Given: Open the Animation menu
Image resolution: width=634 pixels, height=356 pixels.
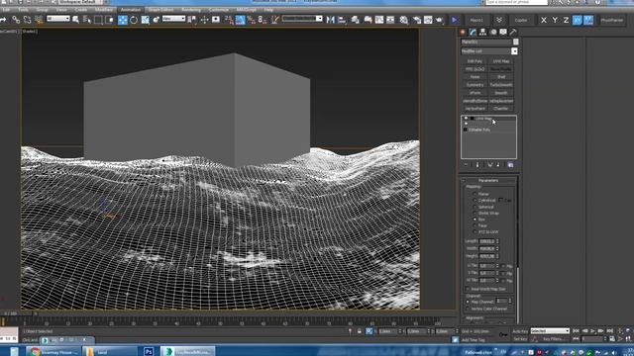Looking at the screenshot, I should coord(131,9).
